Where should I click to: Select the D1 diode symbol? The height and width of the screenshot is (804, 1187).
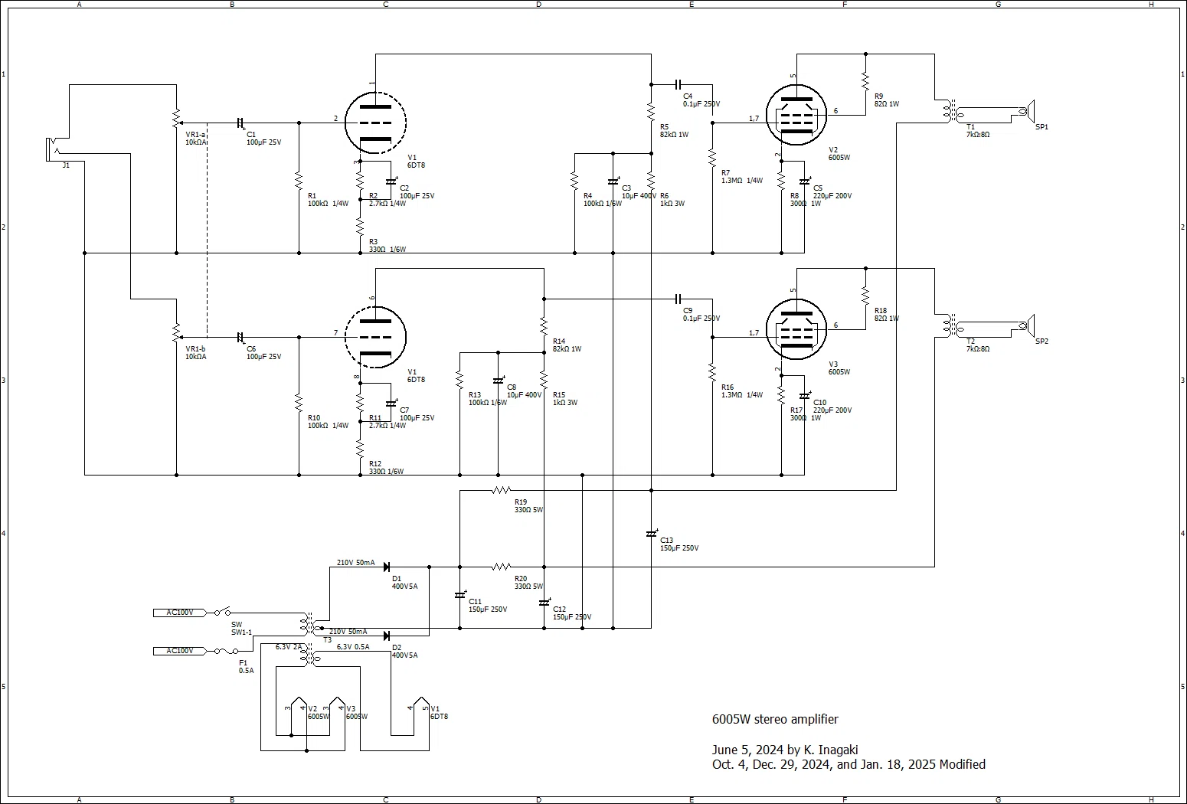tap(387, 567)
